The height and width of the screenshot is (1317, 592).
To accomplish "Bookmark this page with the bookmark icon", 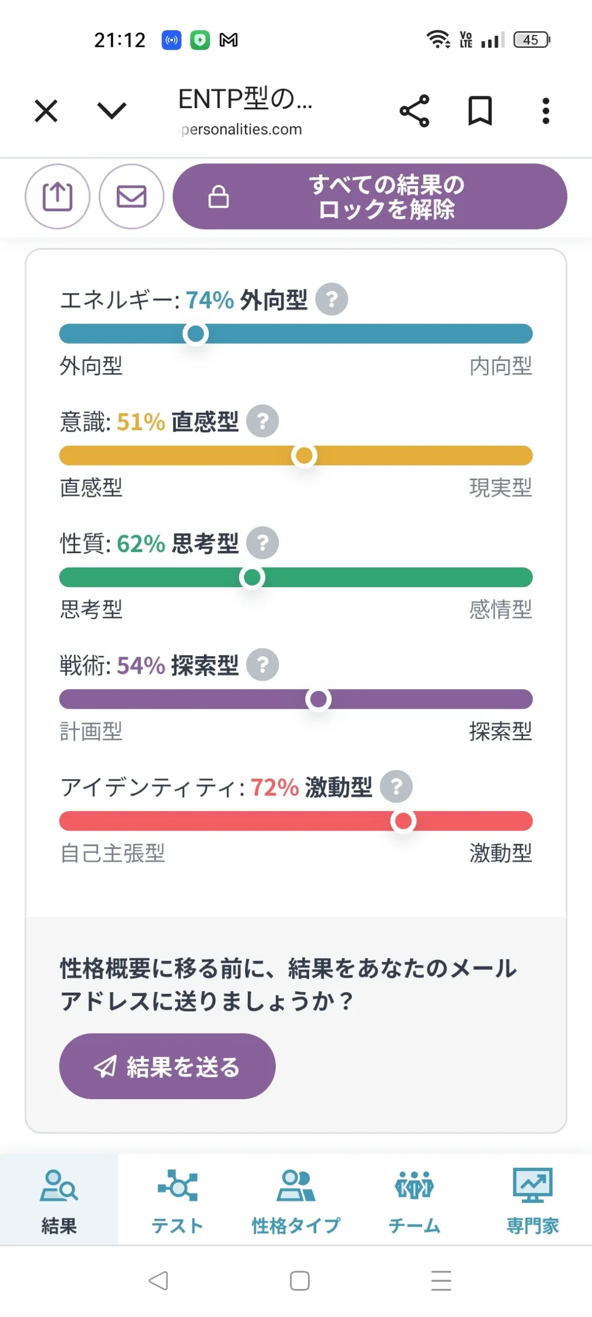I will [x=480, y=111].
